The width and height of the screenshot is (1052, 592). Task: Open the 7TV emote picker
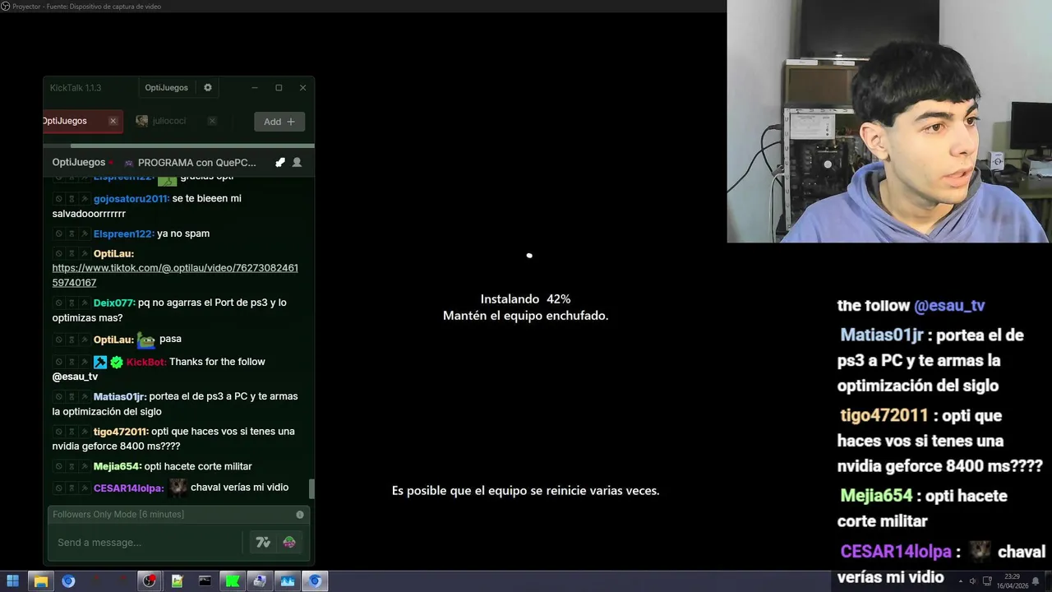(x=263, y=543)
